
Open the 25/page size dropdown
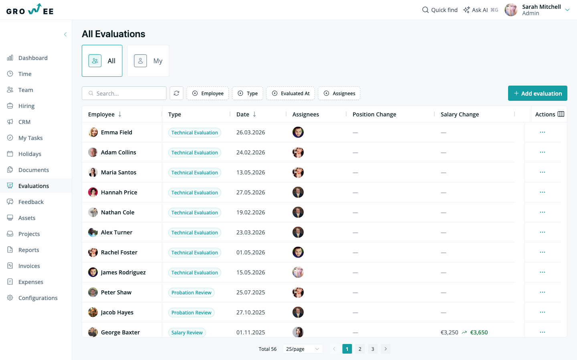click(x=303, y=349)
